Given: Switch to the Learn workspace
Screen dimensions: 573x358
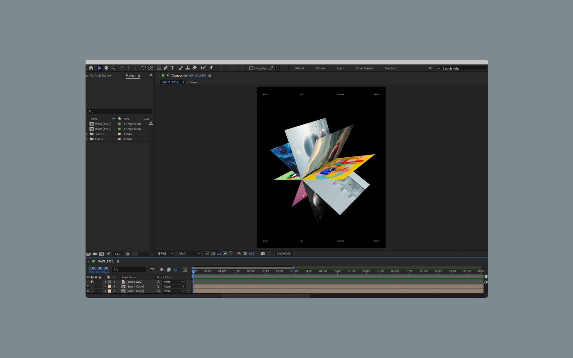Looking at the screenshot, I should pyautogui.click(x=341, y=68).
